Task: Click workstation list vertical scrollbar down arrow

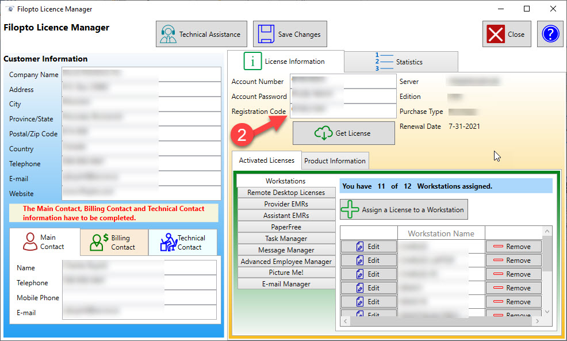Action: (547, 312)
